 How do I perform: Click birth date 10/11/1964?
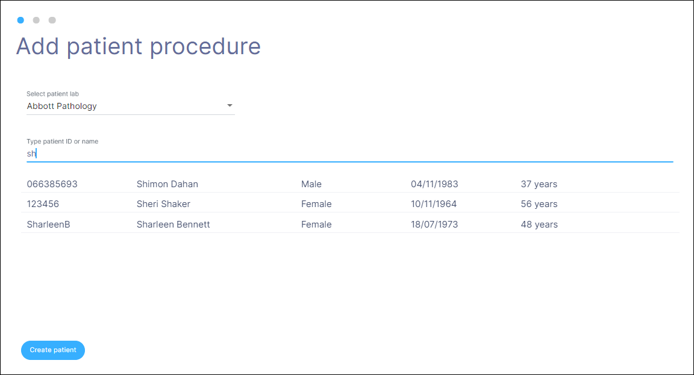(x=434, y=204)
